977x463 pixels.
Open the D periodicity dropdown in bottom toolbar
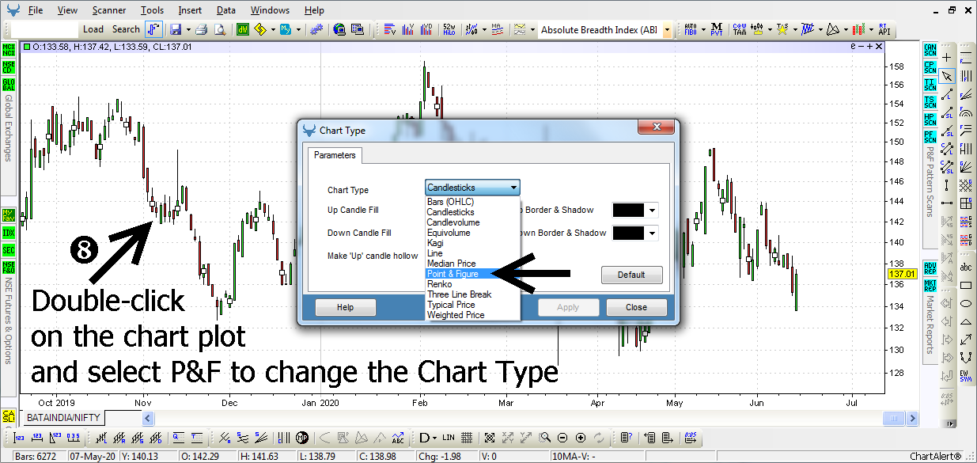434,438
